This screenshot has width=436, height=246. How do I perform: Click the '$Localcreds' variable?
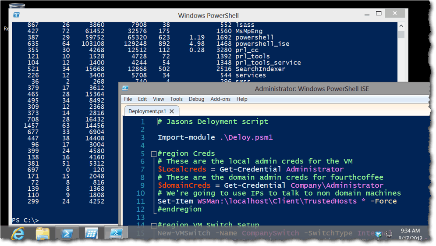pyautogui.click(x=182, y=169)
